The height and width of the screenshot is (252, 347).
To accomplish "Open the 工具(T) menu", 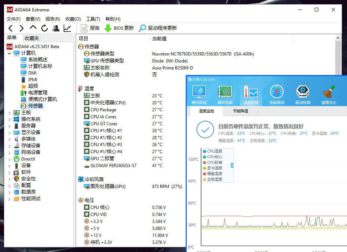I will click(x=93, y=19).
